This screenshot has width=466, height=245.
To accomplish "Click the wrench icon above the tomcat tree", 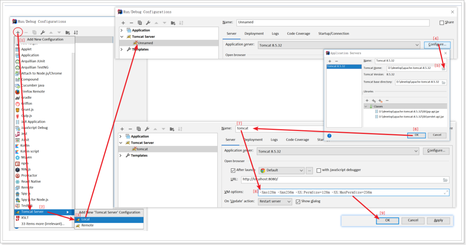I will pos(147,129).
